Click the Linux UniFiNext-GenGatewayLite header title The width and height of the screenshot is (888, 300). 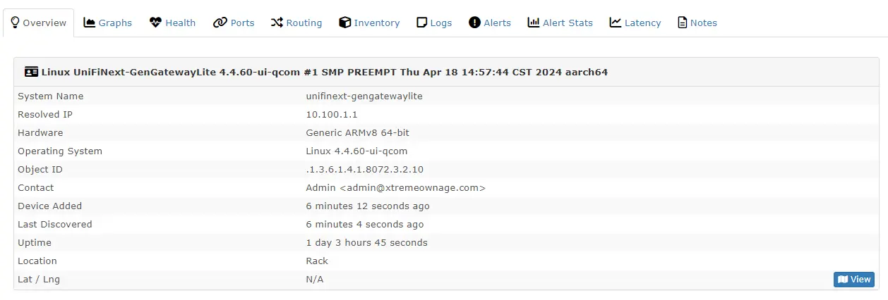[x=325, y=72]
